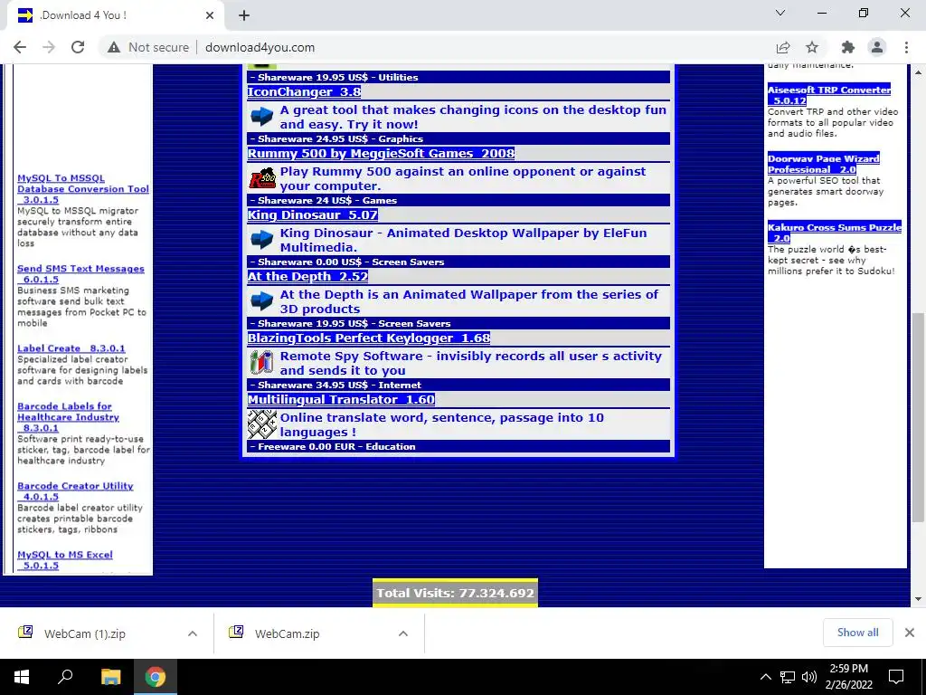Click the Not secure warning icon
926x695 pixels.
pos(113,47)
